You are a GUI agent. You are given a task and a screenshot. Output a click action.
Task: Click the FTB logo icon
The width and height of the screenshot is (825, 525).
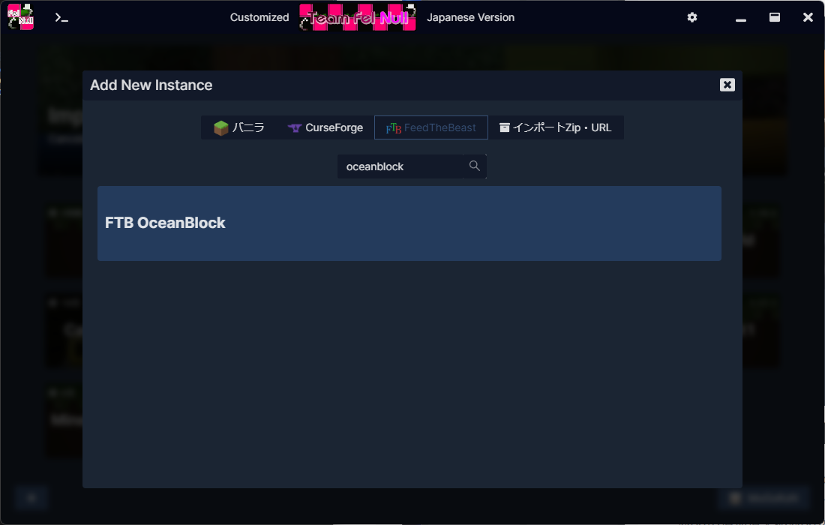pyautogui.click(x=393, y=127)
